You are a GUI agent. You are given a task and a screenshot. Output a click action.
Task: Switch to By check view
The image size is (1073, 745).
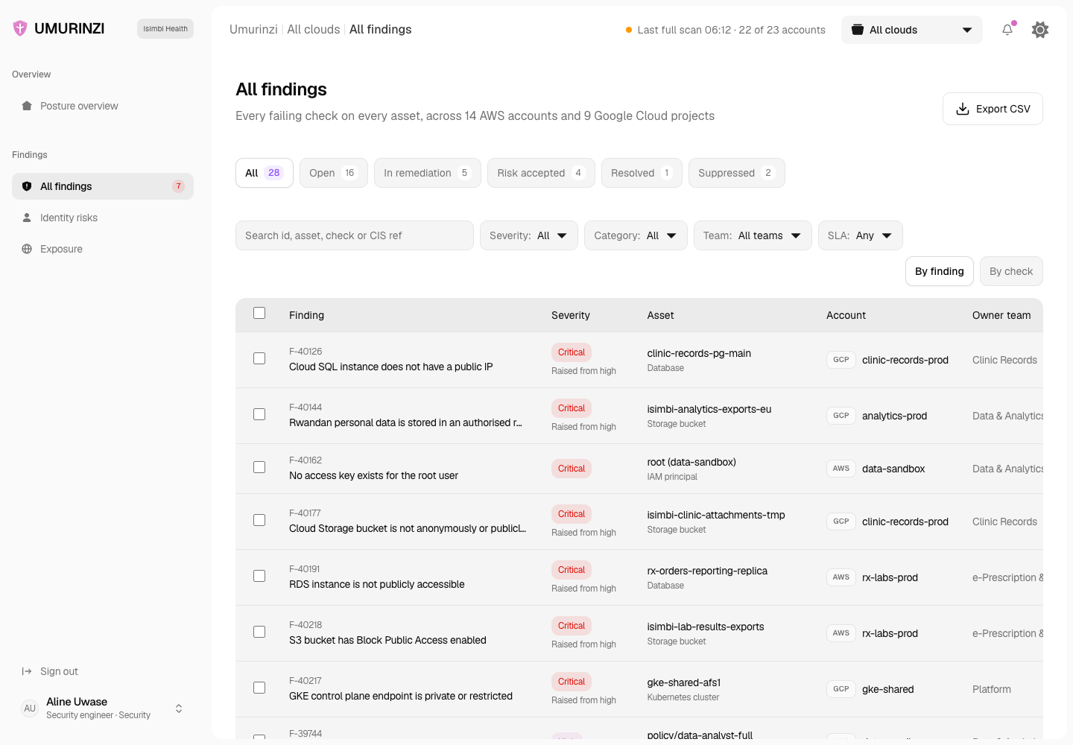pyautogui.click(x=1011, y=271)
